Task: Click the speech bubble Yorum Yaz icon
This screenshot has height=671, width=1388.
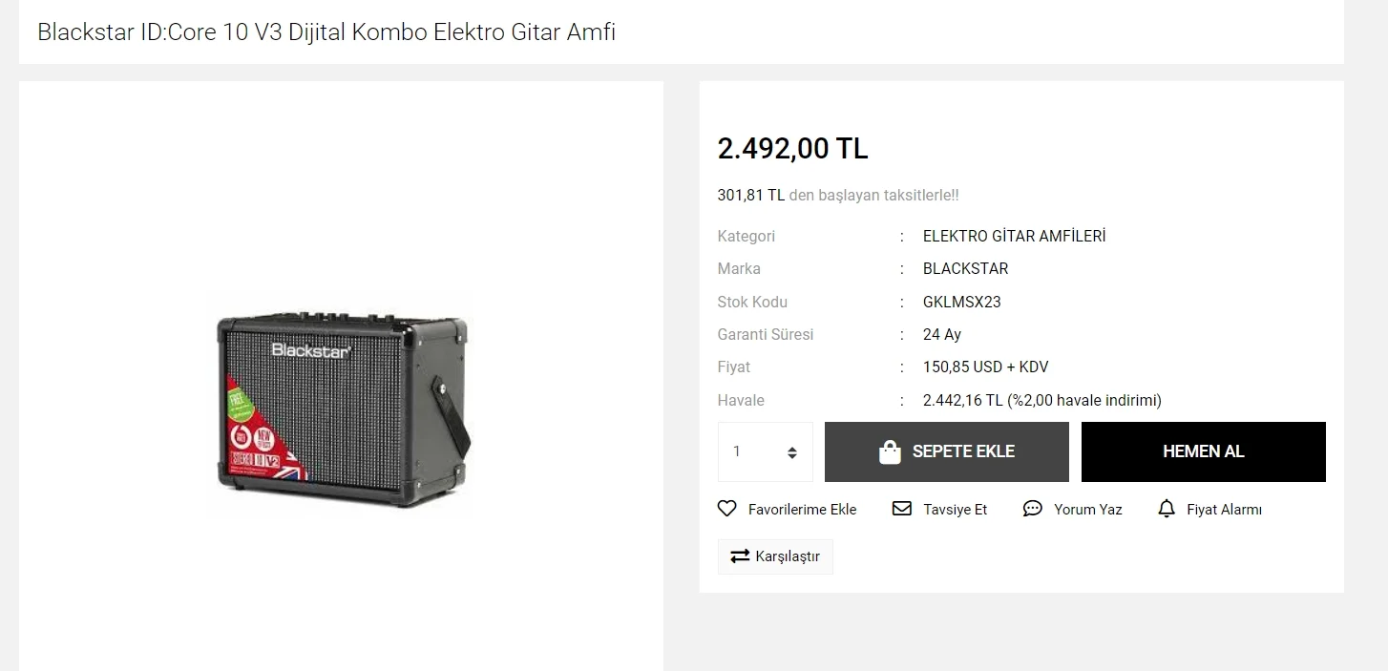Action: tap(1033, 509)
